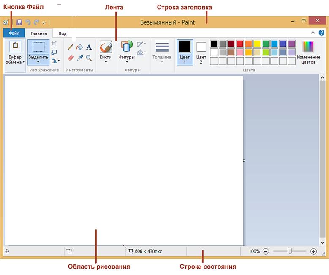Image resolution: width=329 pixels, height=275 pixels.
Task: Open the Выделить selection dropdown arrow
Action: pyautogui.click(x=38, y=62)
